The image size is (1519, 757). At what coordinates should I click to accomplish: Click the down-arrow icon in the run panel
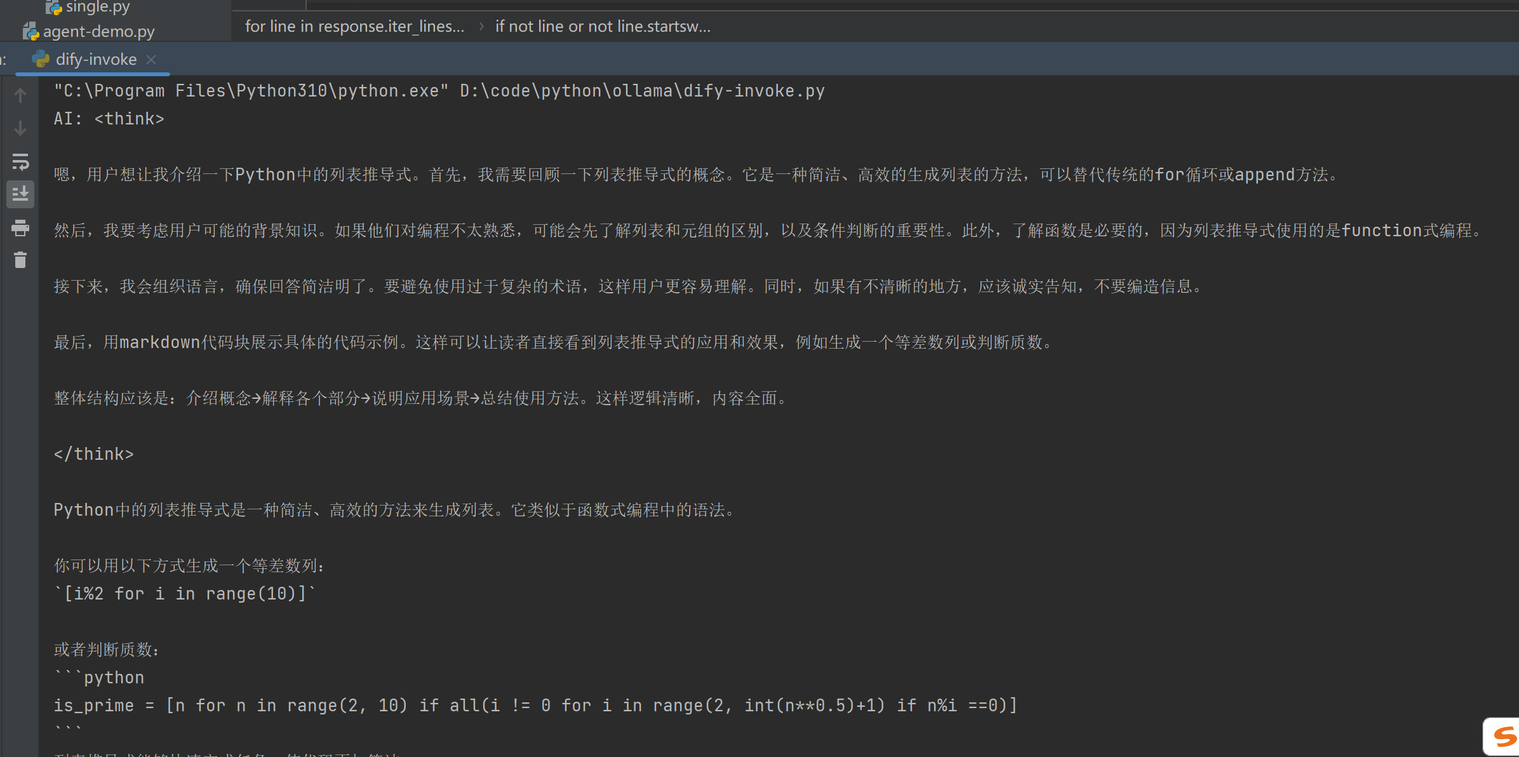pyautogui.click(x=20, y=128)
